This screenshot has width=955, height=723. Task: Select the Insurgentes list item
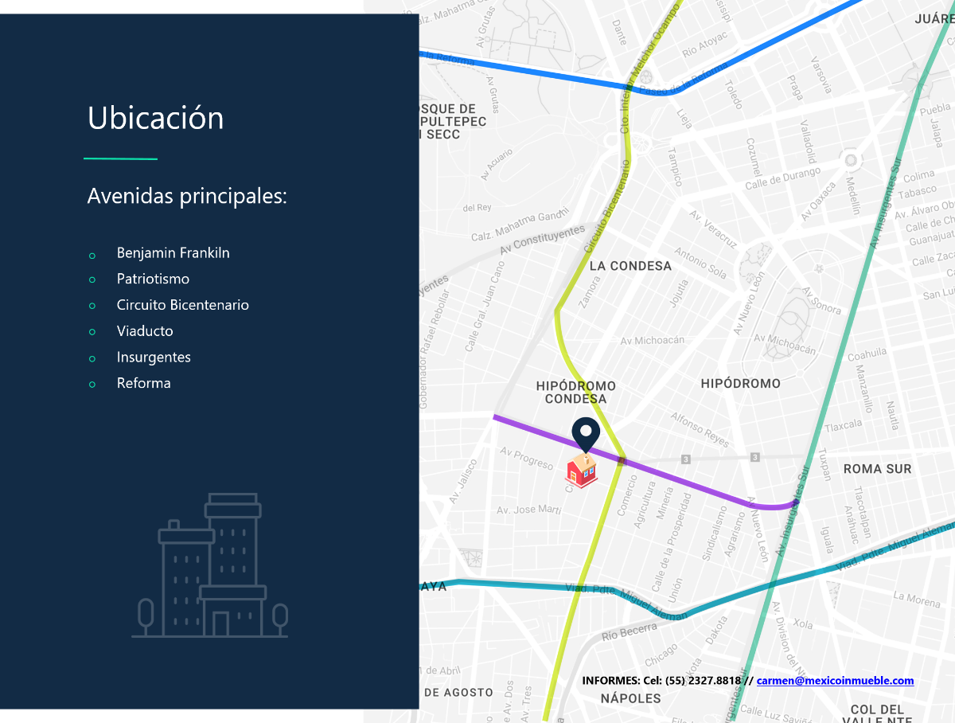[x=154, y=357]
